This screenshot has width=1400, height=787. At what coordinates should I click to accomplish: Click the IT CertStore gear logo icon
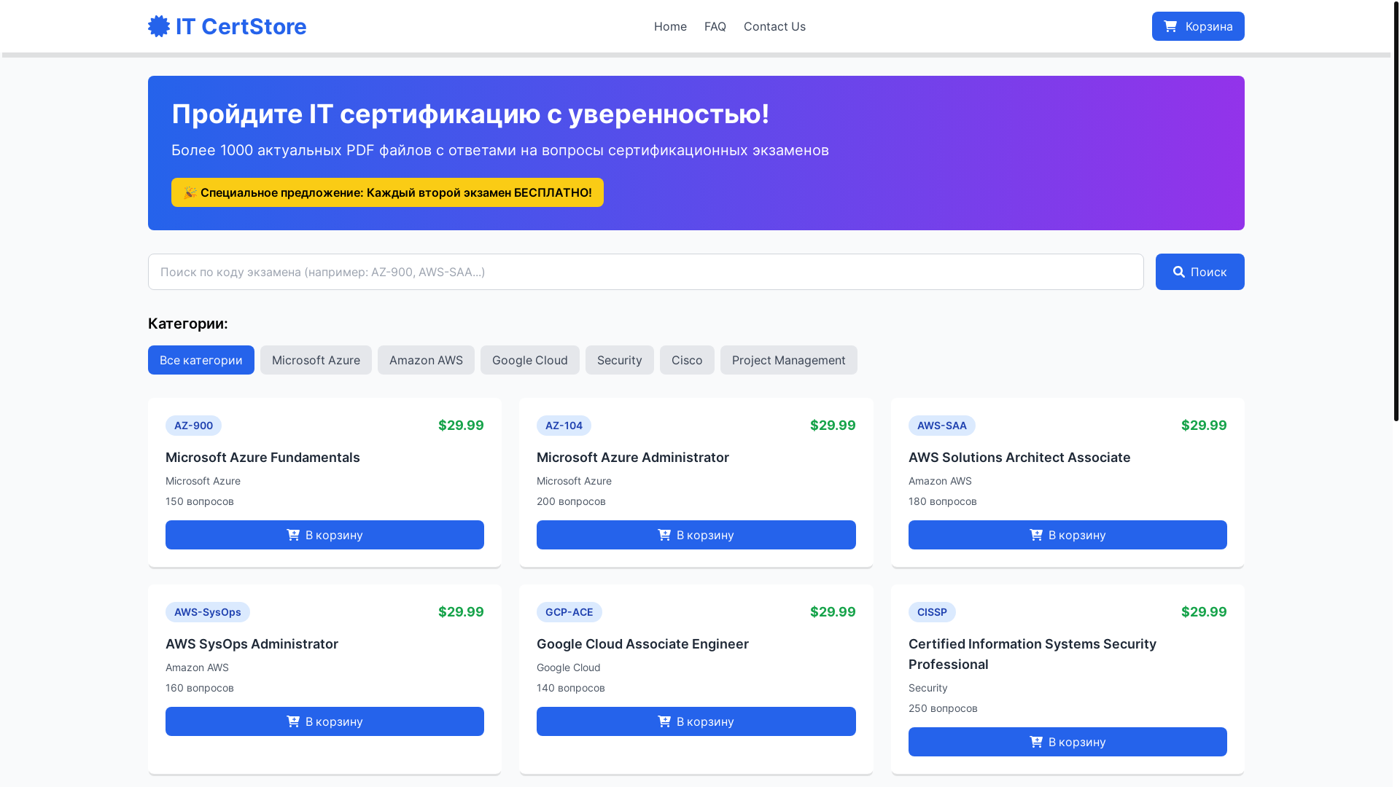(x=159, y=26)
